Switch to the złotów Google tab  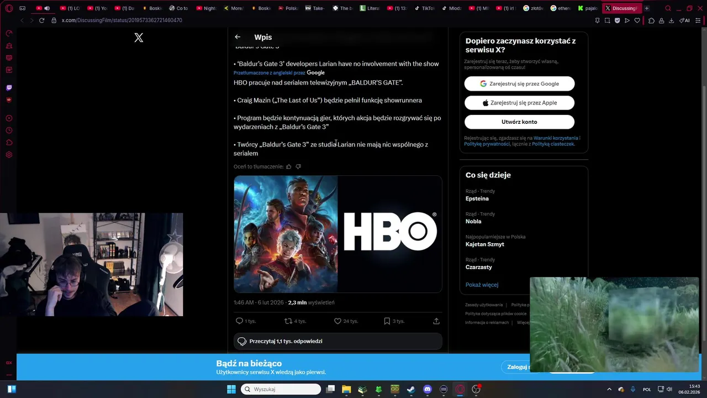coord(532,8)
